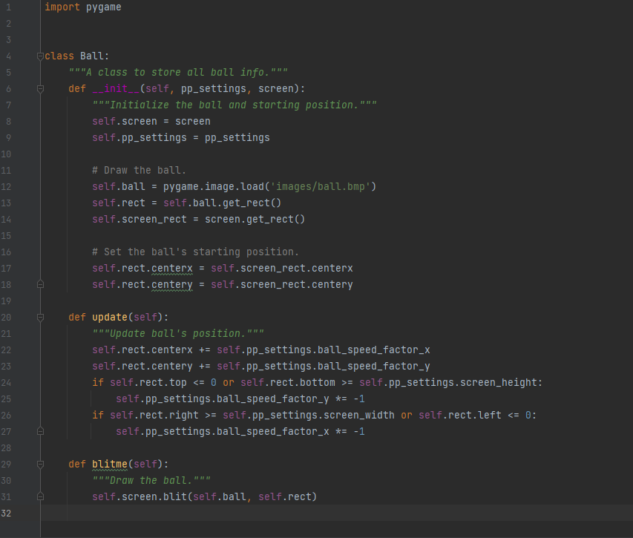Click screen_height at end of line 24

point(502,383)
